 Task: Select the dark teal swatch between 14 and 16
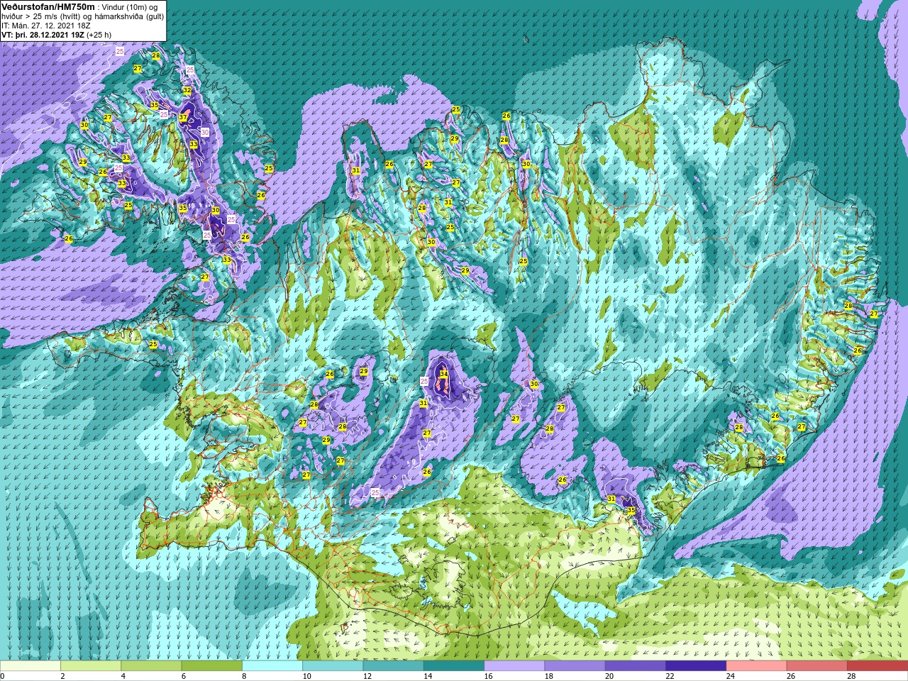(453, 666)
